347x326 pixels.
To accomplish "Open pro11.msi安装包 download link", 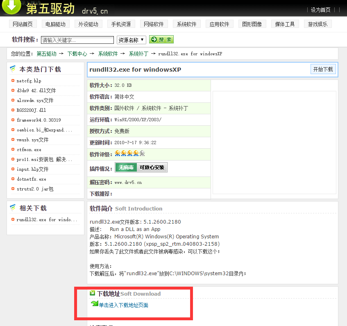I will tap(45, 159).
